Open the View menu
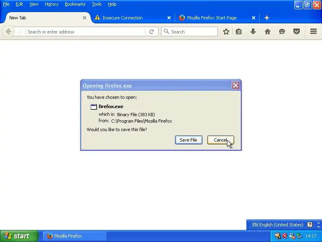The image size is (322, 242). (34, 4)
